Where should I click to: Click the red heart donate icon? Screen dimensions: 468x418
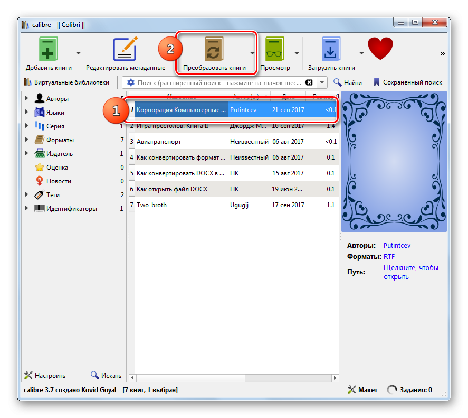(380, 49)
